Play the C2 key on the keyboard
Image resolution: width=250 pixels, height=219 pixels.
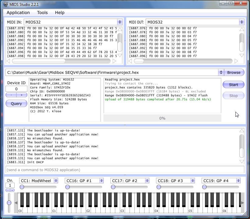click(88, 211)
